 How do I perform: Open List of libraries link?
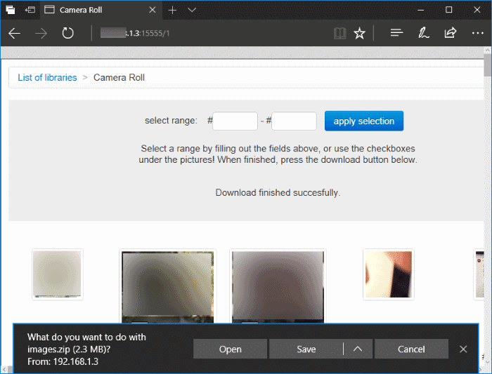coord(47,77)
